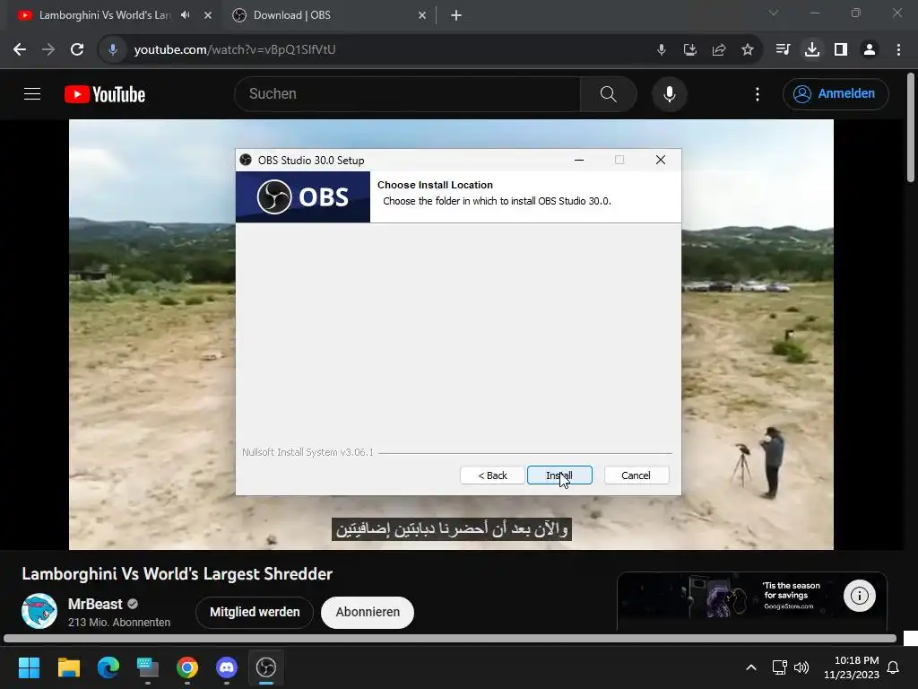
Task: Click the microphone permission icon in omnibox
Action: point(661,50)
